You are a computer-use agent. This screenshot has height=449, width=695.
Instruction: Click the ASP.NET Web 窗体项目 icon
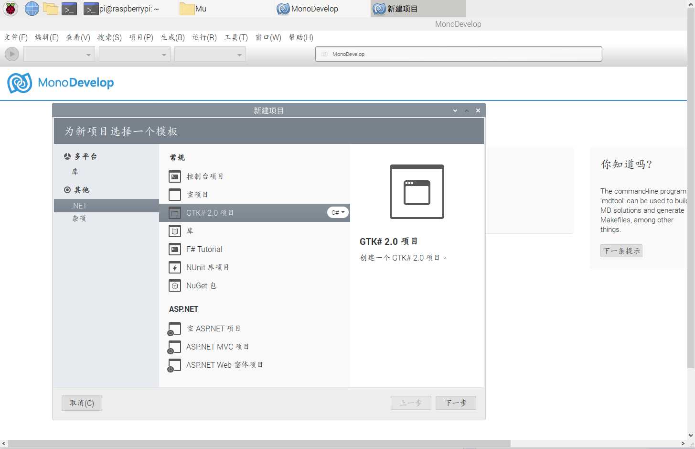point(174,365)
